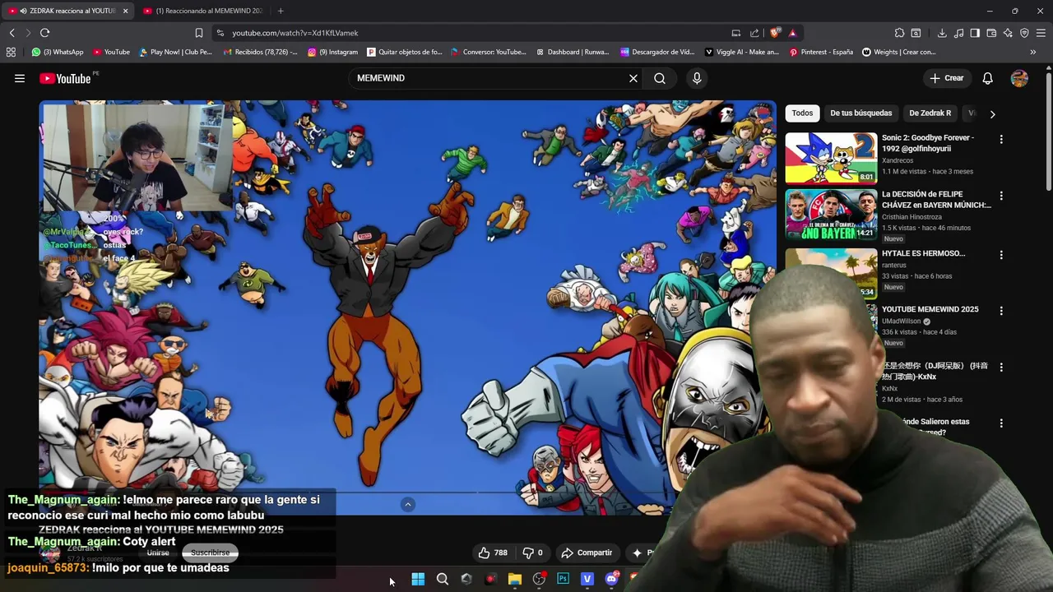Open the HYTALE ES HERMOSO video title

(x=924, y=253)
